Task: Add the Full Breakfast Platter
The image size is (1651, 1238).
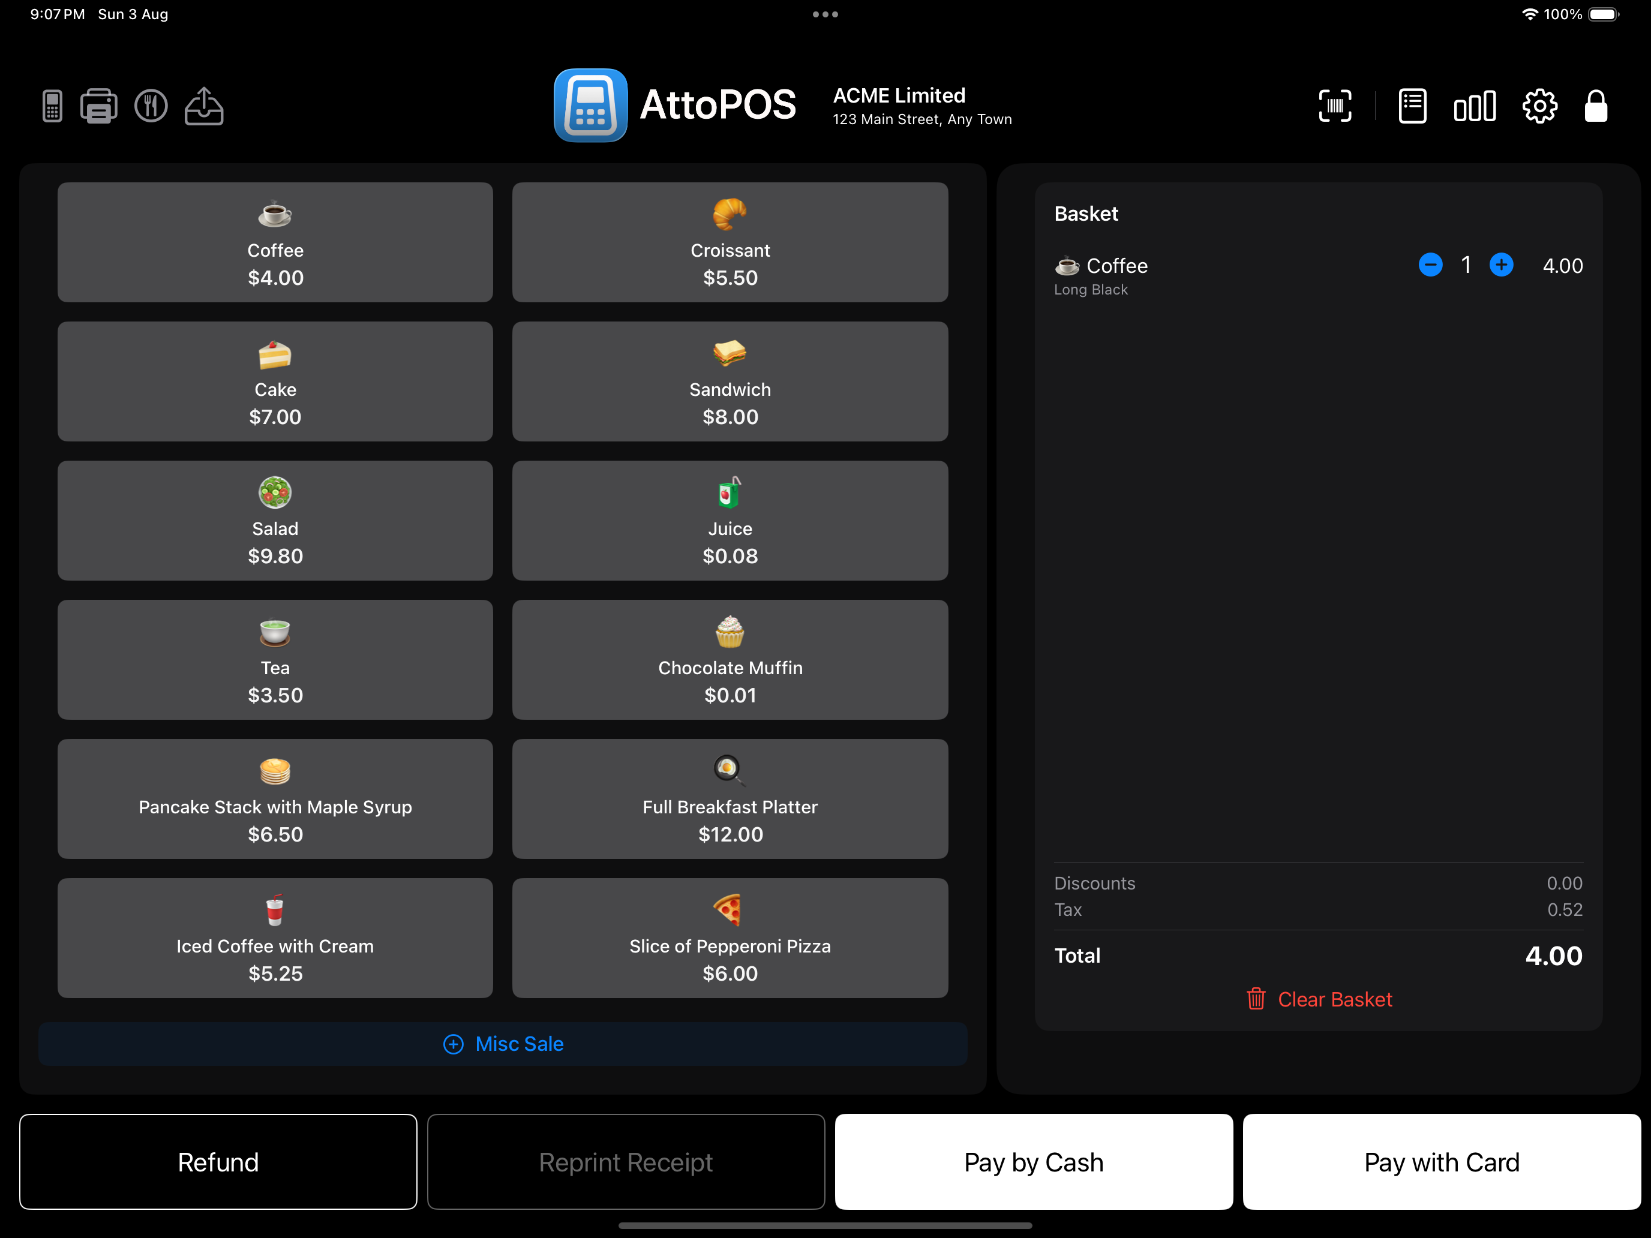Action: pos(730,799)
